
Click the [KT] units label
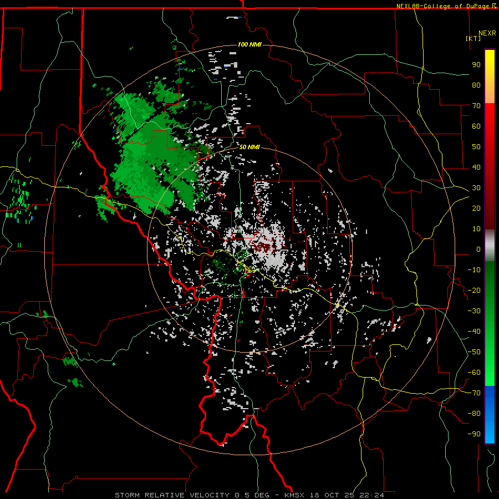pos(473,38)
